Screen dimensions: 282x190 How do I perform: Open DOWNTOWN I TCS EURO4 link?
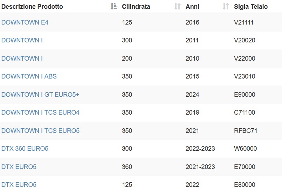pyautogui.click(x=40, y=113)
